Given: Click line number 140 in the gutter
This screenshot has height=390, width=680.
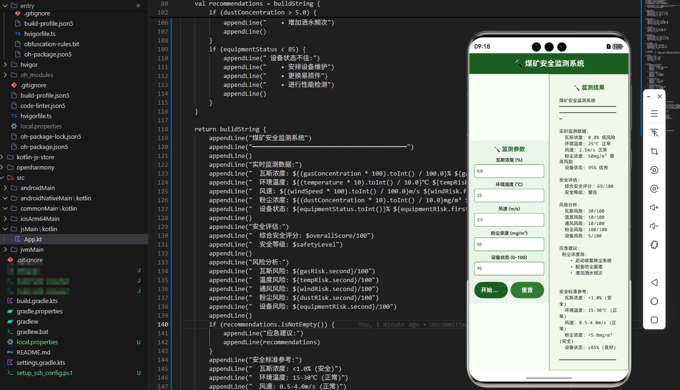Looking at the screenshot, I should (x=163, y=324).
